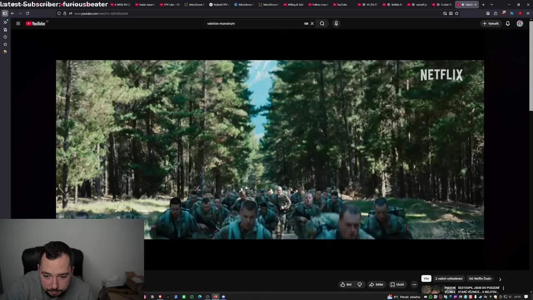Open the bookmarks star icon in the sidebar

(x=5, y=44)
